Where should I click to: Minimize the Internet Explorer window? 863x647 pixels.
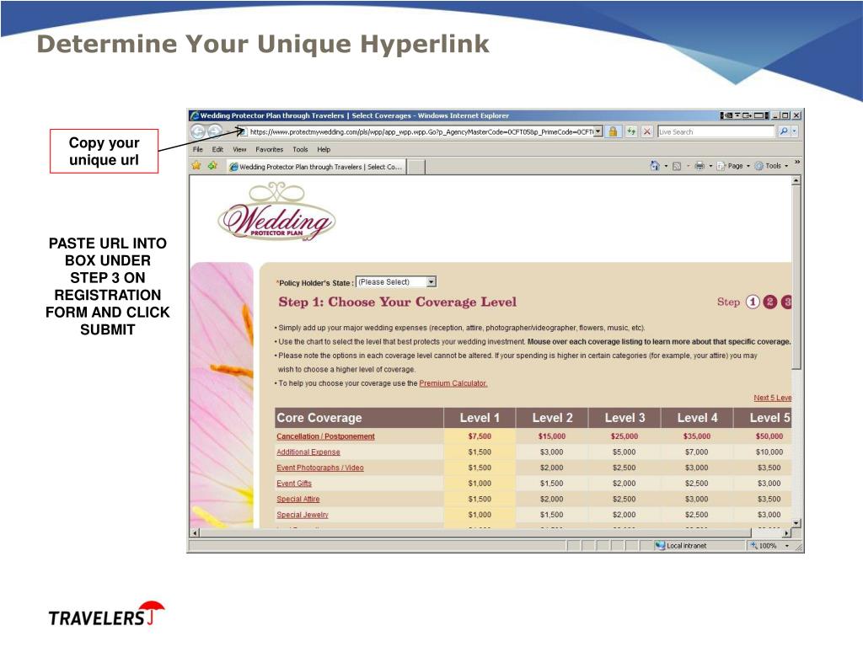pos(775,115)
